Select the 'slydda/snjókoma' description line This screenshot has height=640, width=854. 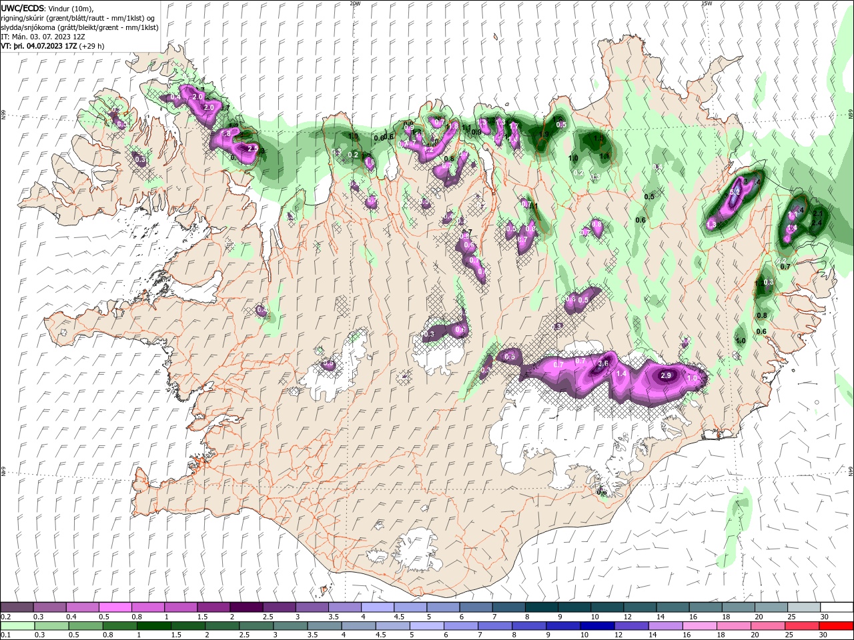tap(79, 27)
